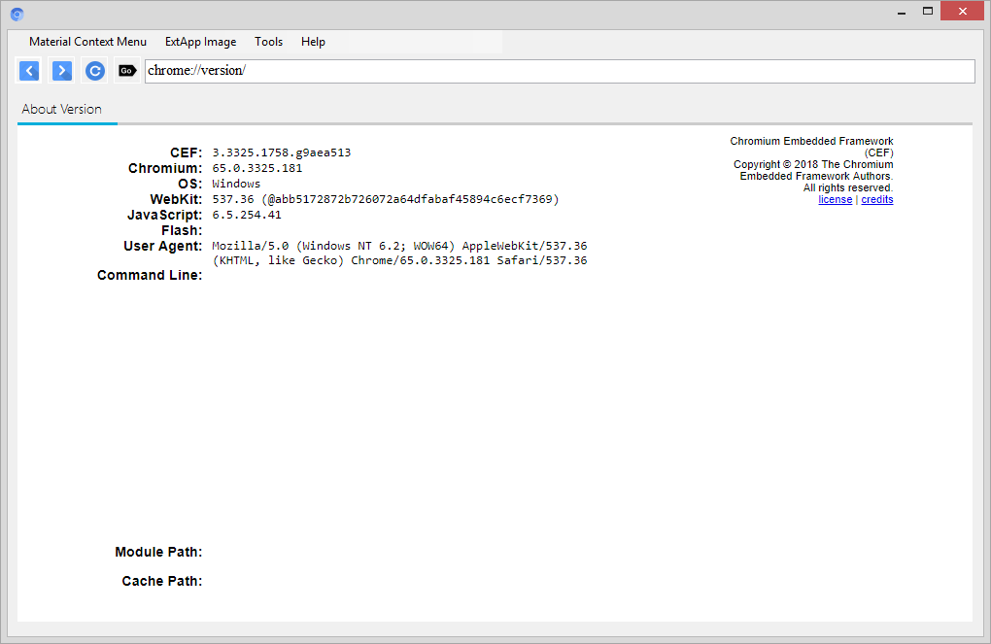
Task: Click the Flash: label
Action: (182, 230)
